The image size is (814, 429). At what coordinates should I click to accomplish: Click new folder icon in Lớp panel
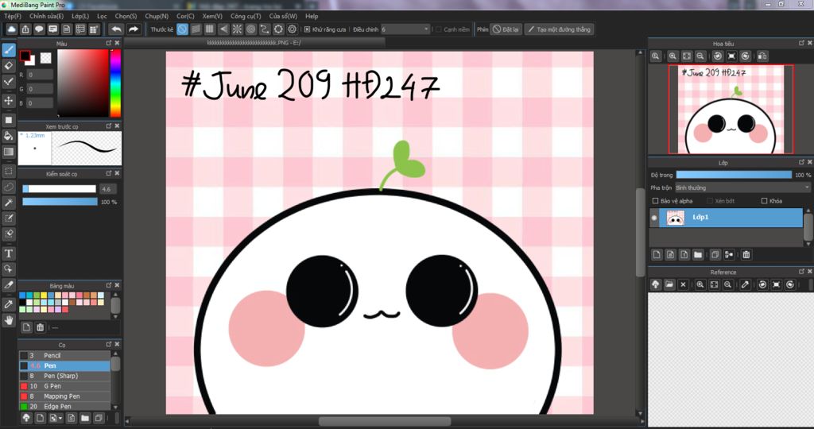point(698,255)
